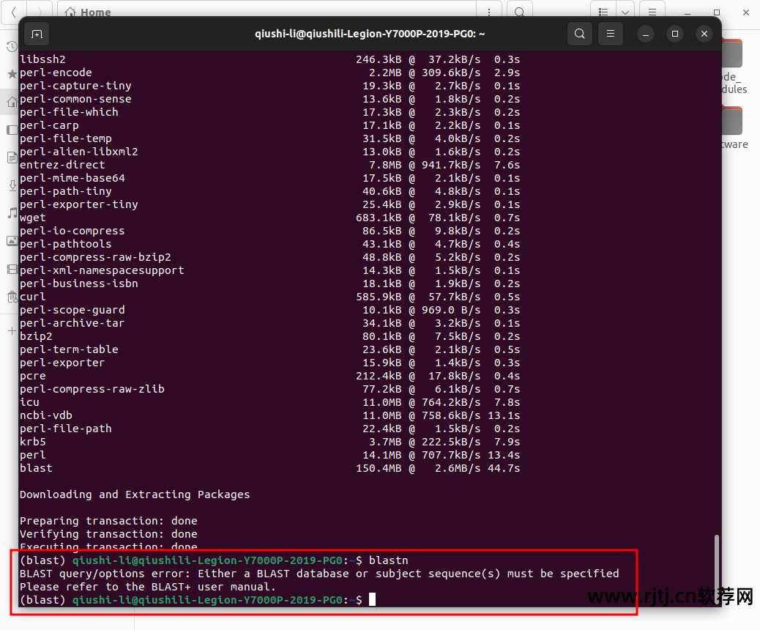760x630 pixels.
Task: Click Other Locations plus icon
Action: 12,330
